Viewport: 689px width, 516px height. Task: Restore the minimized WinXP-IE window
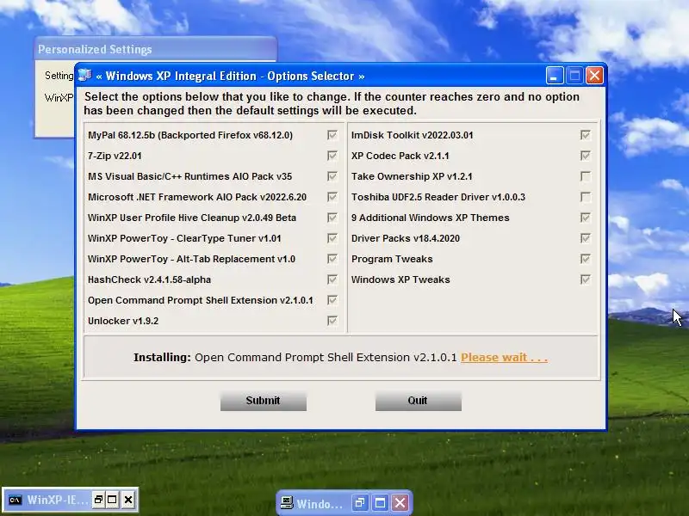(x=99, y=500)
